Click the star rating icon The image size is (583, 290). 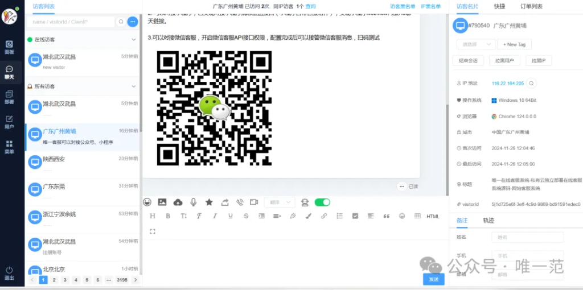pos(209,202)
